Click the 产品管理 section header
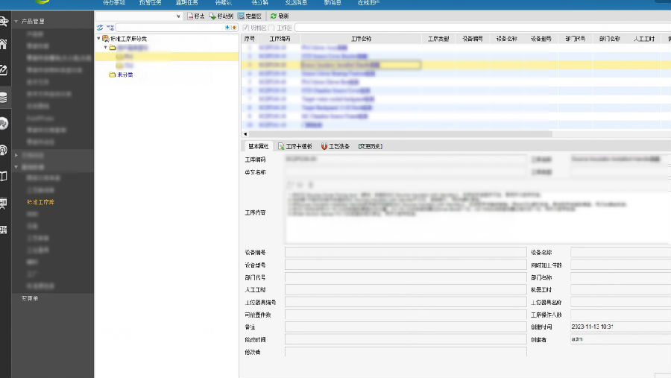Screen dimensions: 671x378 33,21
